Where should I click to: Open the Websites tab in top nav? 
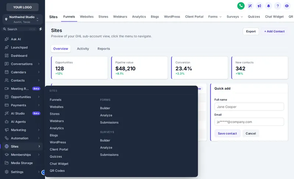click(87, 17)
